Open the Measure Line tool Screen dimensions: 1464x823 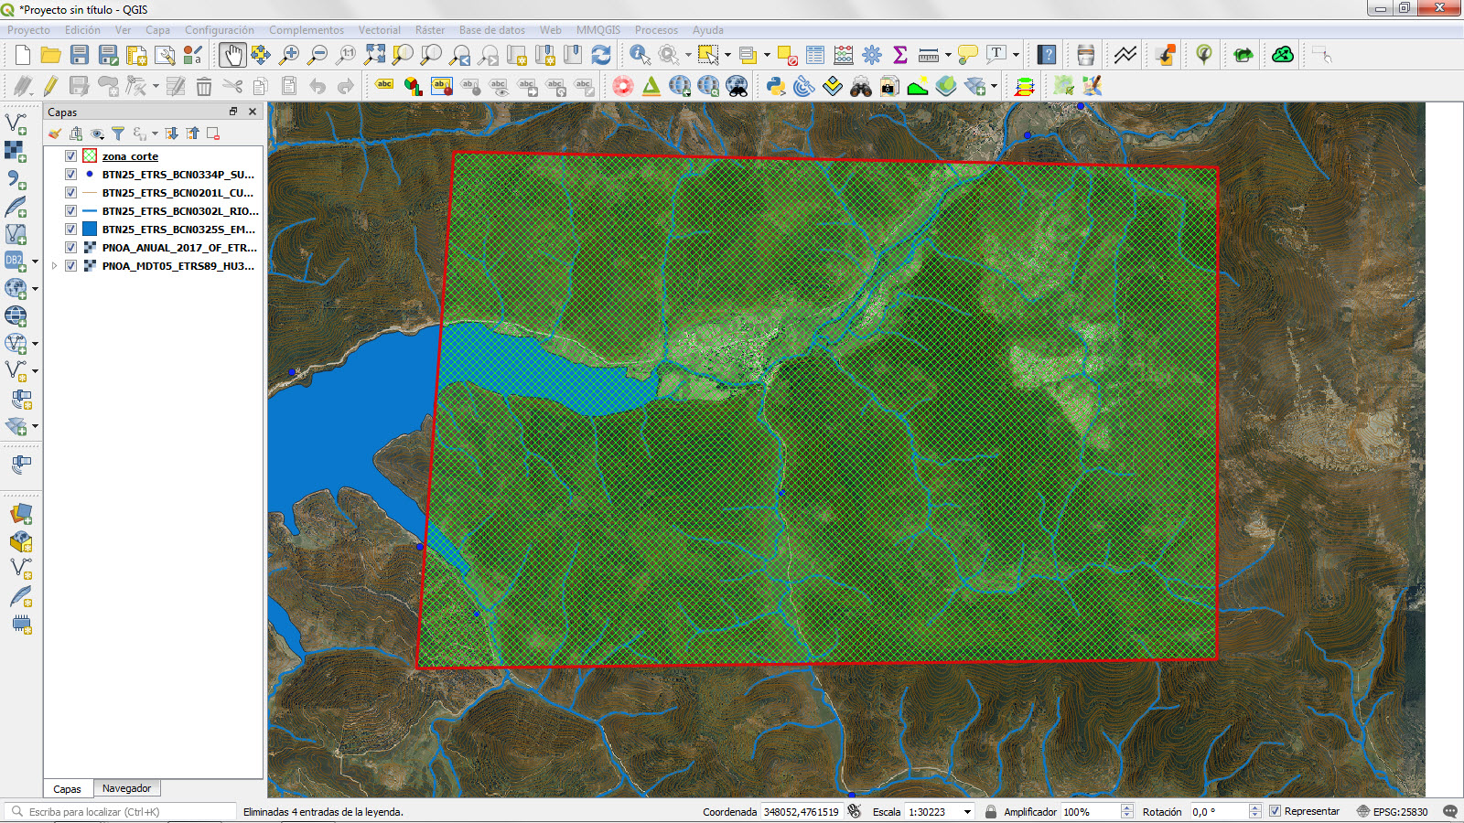[x=928, y=55]
